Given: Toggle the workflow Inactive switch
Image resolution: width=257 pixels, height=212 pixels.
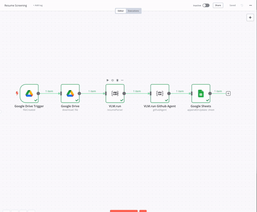Looking at the screenshot, I should pos(206,6).
